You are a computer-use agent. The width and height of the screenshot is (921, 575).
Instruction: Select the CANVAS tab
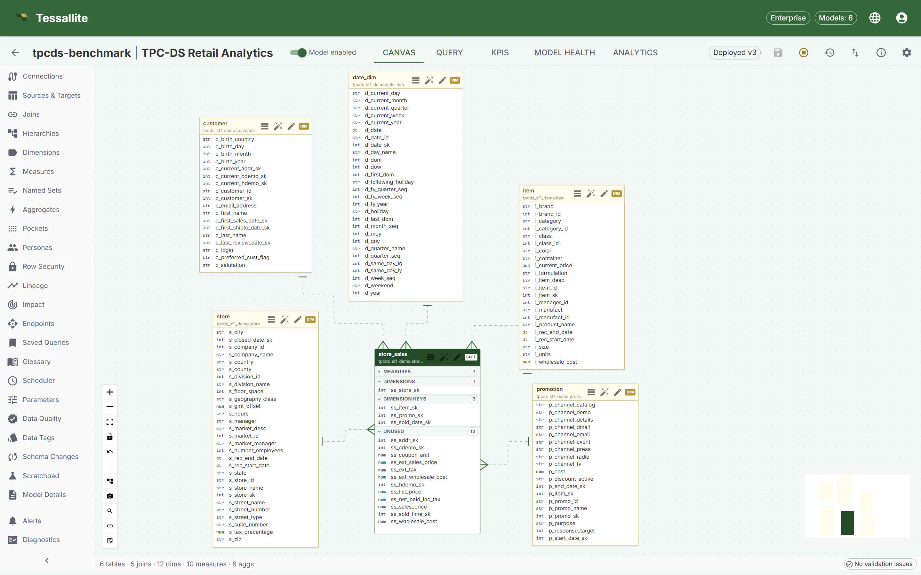point(399,52)
